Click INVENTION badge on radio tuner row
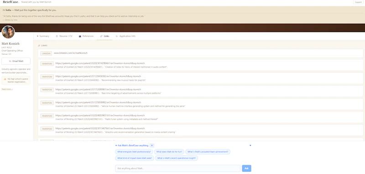 coord(47,116)
